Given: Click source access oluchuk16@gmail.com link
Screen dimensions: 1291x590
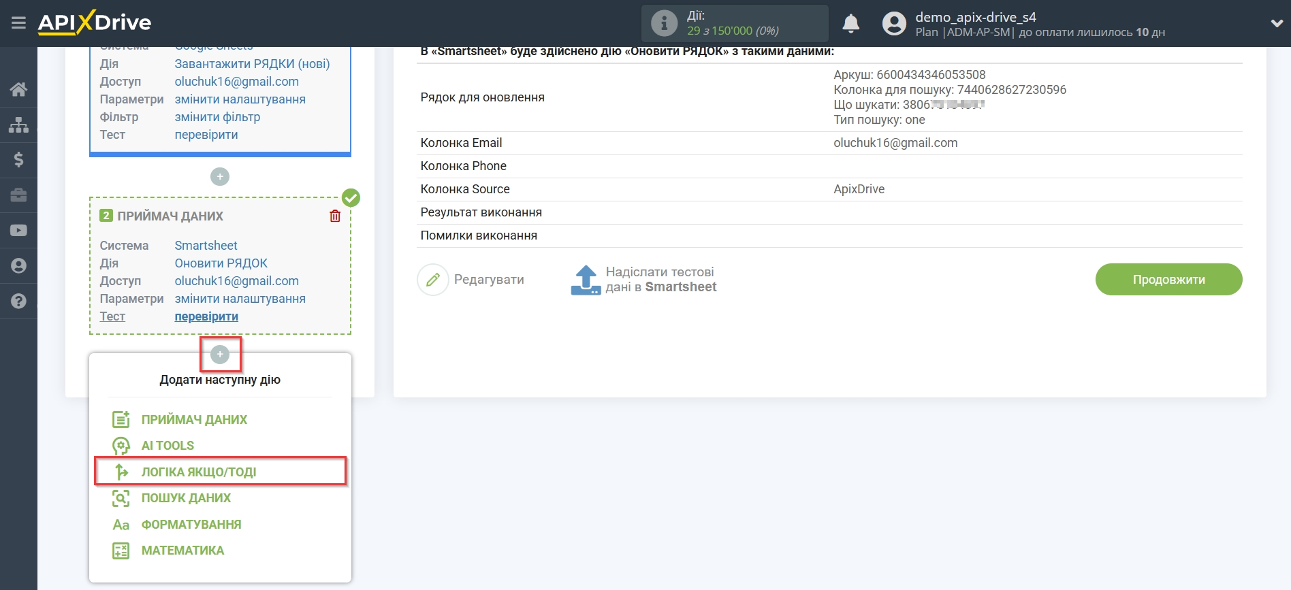Looking at the screenshot, I should (236, 82).
